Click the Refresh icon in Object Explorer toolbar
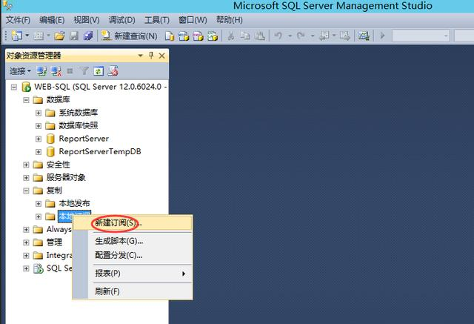 98,71
